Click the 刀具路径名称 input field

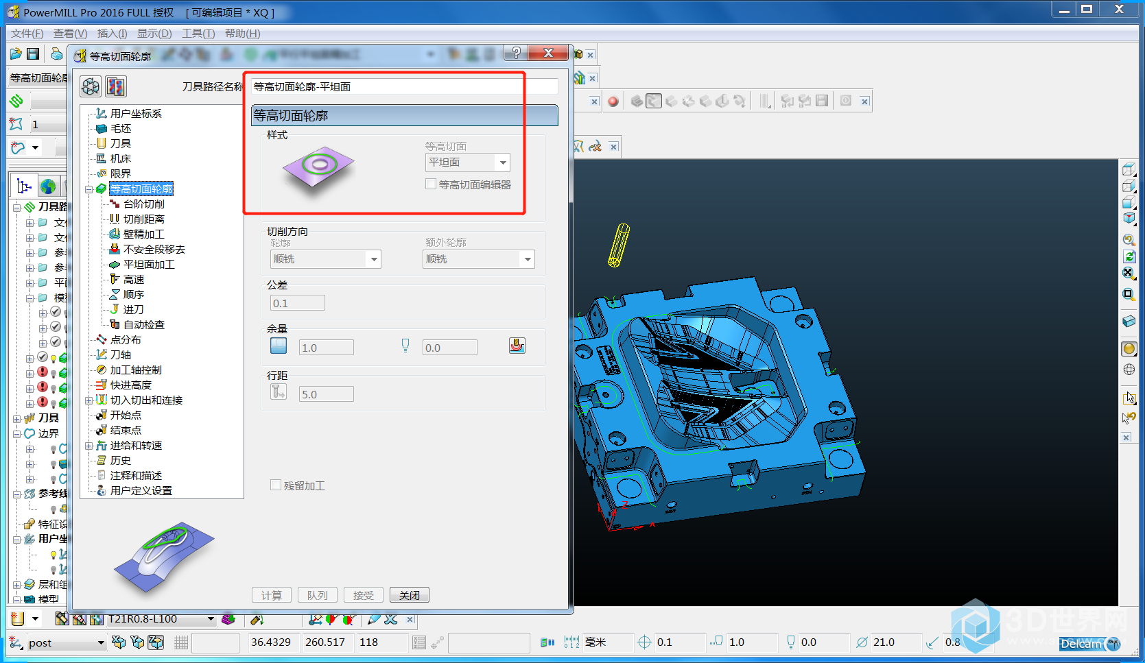click(404, 86)
